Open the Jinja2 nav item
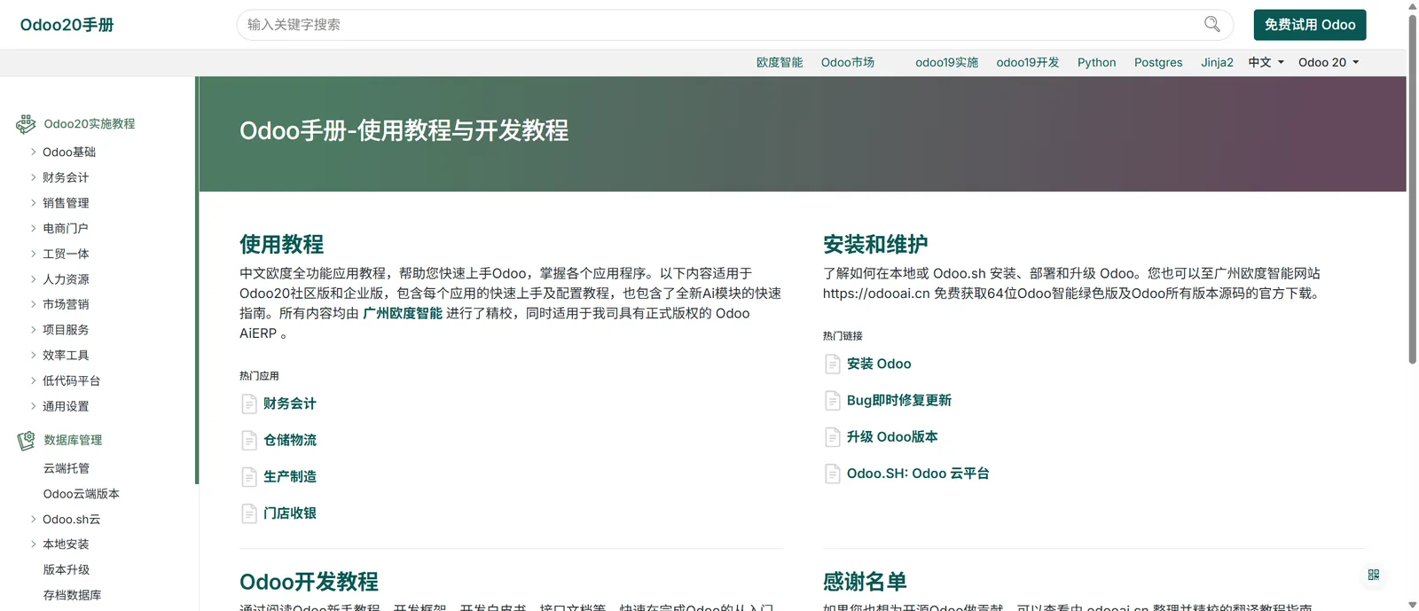Image resolution: width=1419 pixels, height=611 pixels. (x=1217, y=62)
